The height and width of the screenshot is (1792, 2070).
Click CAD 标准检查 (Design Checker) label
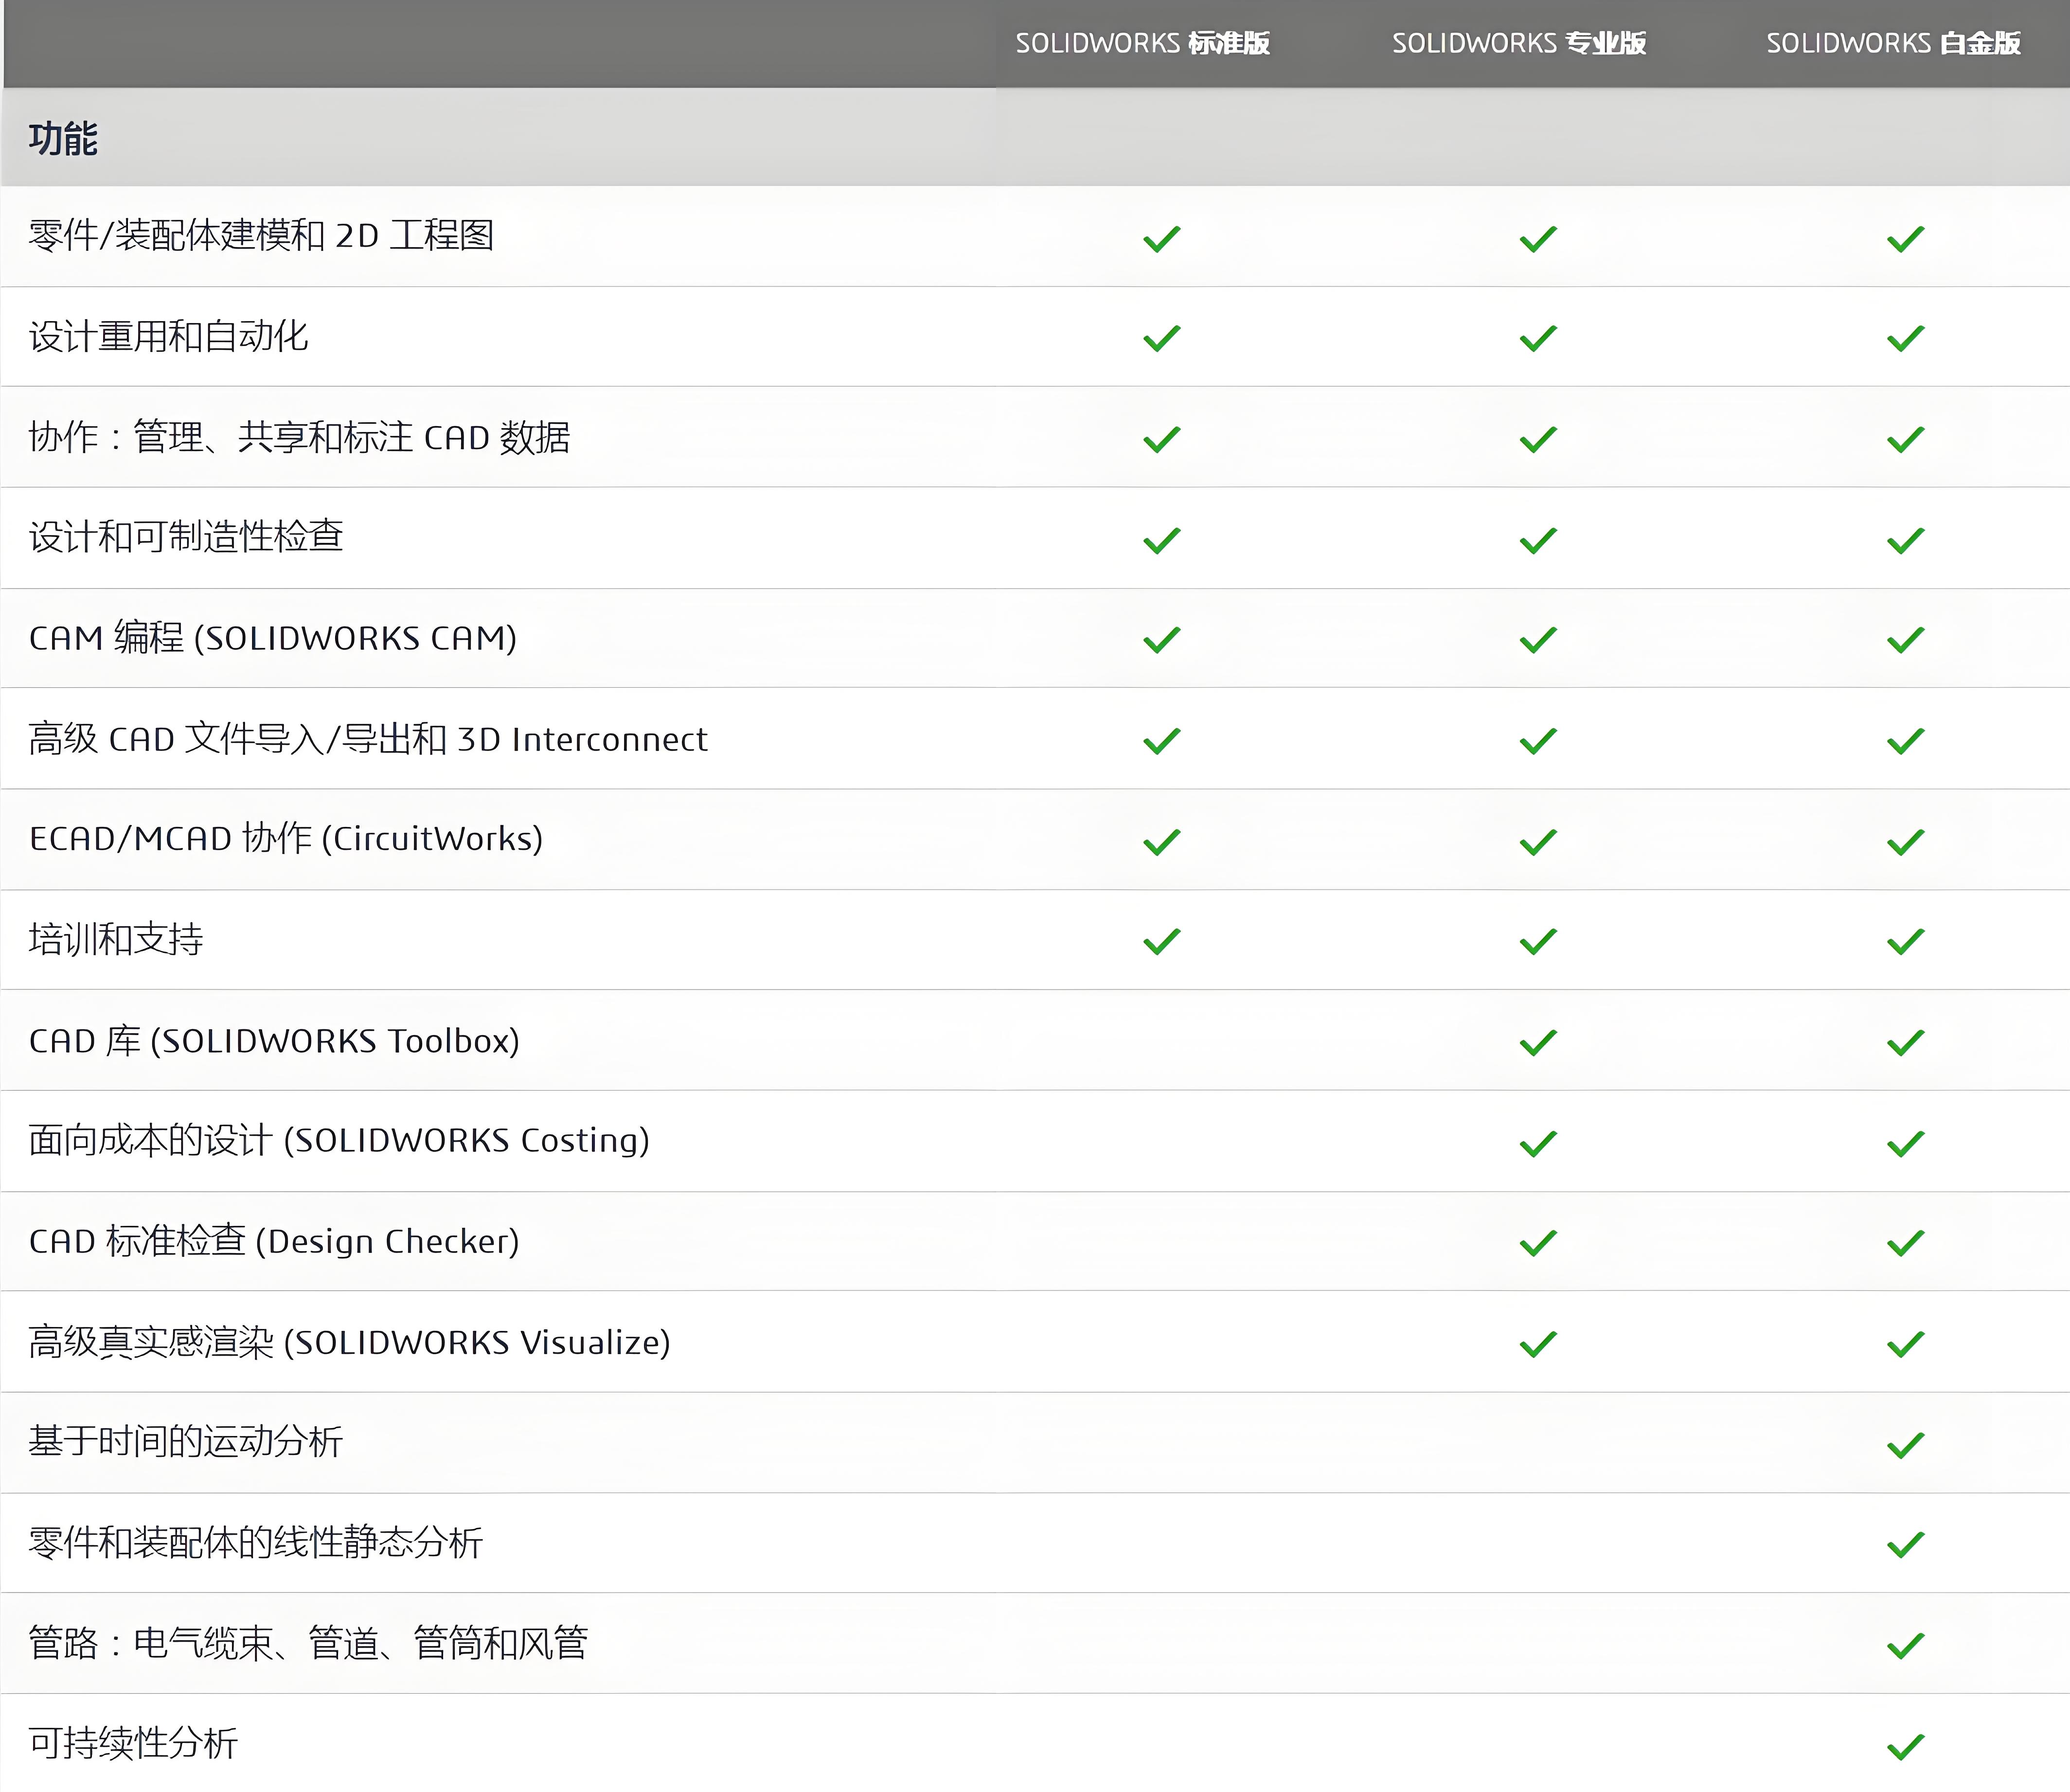click(274, 1241)
